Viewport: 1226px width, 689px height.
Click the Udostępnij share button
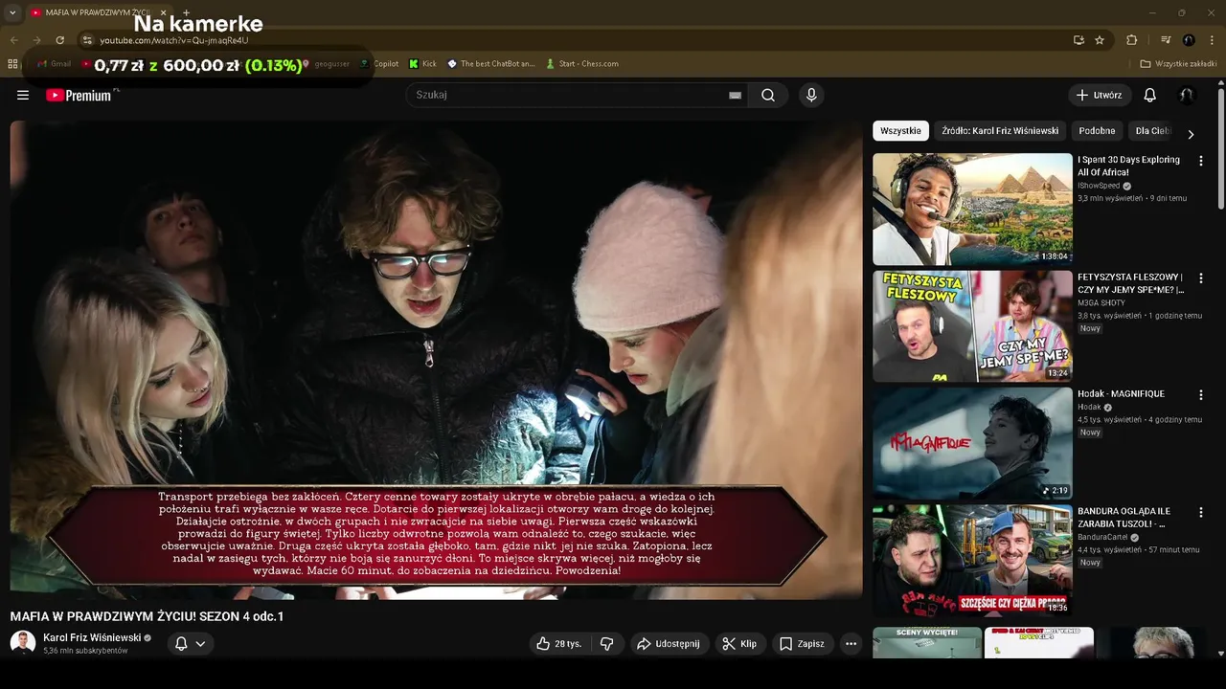(x=669, y=644)
